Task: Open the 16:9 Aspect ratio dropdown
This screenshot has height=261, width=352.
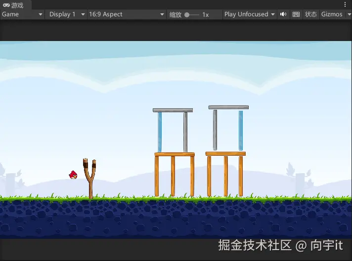Action: pos(127,14)
